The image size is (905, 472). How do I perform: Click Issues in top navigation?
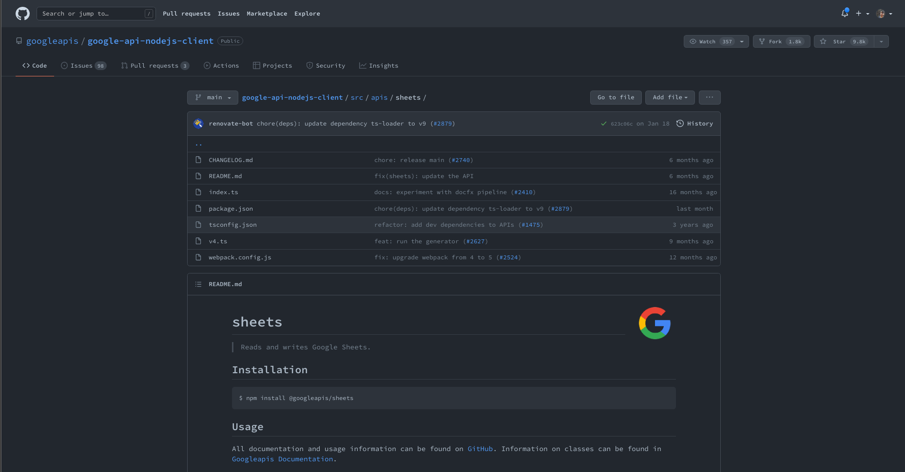pos(229,14)
